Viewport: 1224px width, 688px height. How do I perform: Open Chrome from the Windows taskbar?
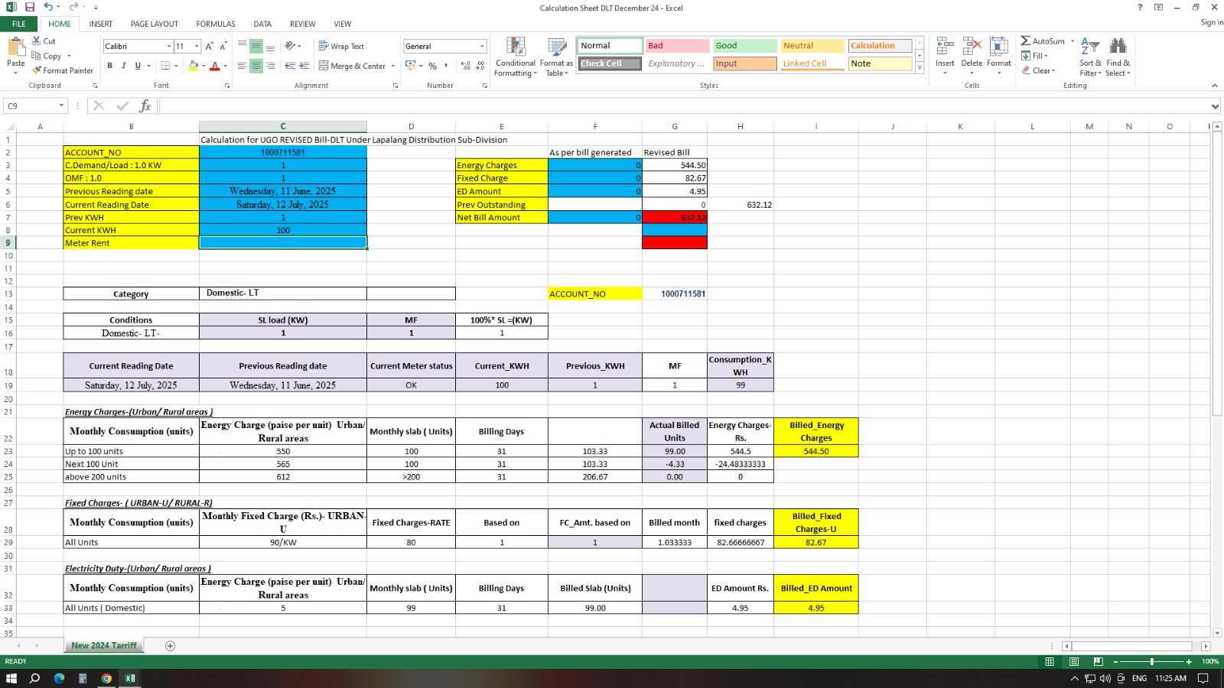106,678
